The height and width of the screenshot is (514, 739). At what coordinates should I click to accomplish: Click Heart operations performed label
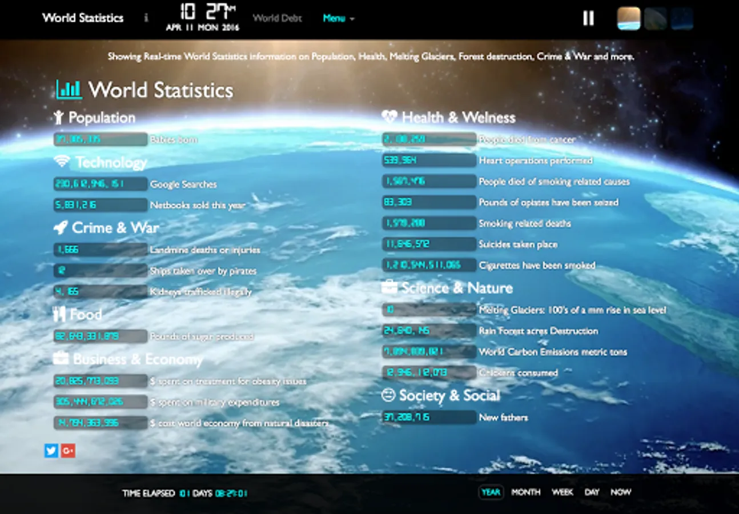click(x=536, y=160)
